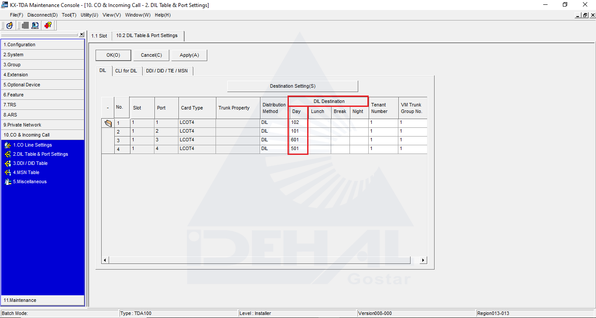Screen dimensions: 596x318
Task: Expand the 9.Private Network section
Action: 43,125
